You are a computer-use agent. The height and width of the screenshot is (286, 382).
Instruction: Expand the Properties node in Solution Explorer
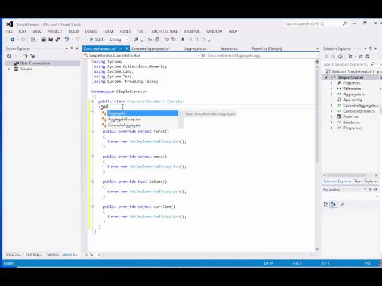click(331, 83)
